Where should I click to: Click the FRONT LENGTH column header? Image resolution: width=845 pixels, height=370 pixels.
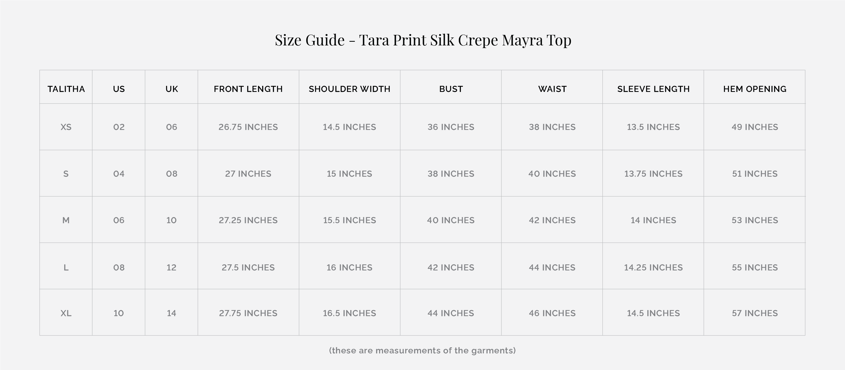click(248, 89)
